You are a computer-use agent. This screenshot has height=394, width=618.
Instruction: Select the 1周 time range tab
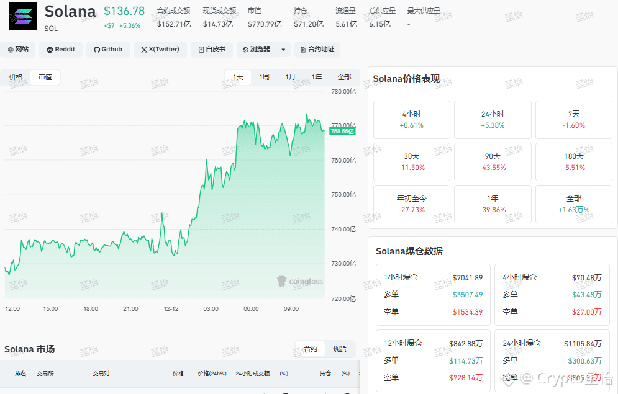click(265, 78)
